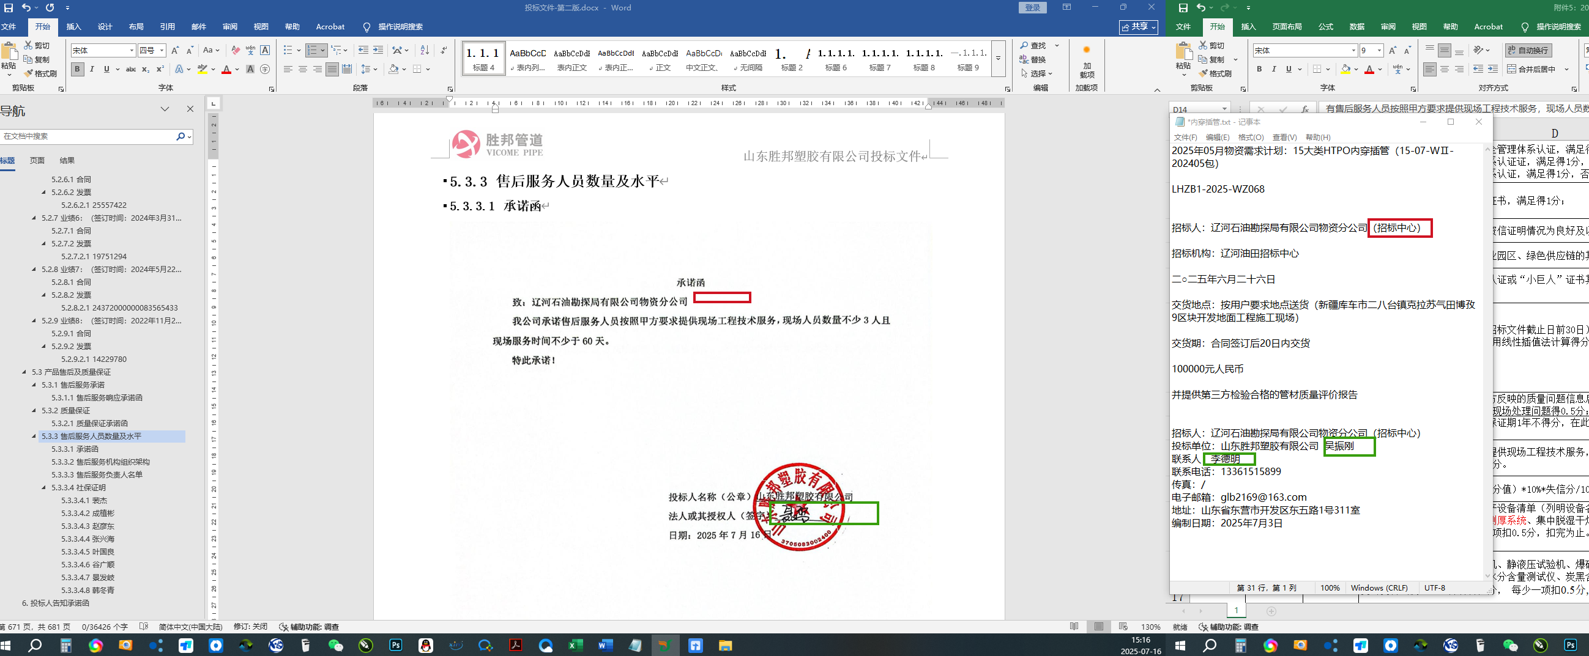The image size is (1589, 656).
Task: Apply subscript formatting in Word
Action: pyautogui.click(x=146, y=69)
